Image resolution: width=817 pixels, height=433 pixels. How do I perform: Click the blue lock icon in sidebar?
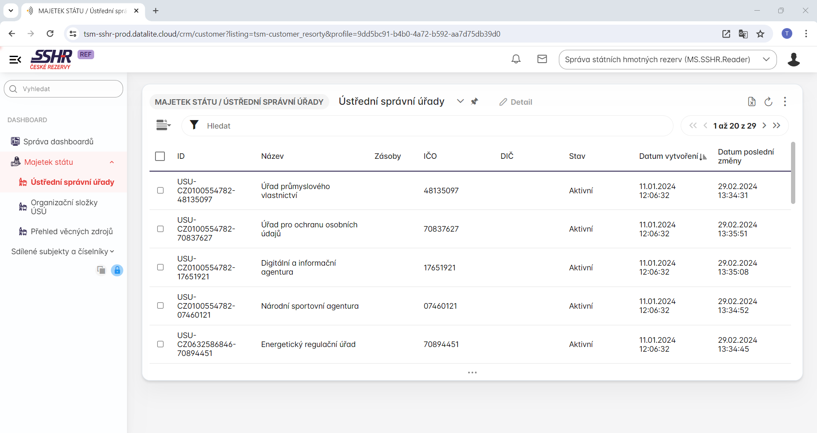pyautogui.click(x=117, y=270)
